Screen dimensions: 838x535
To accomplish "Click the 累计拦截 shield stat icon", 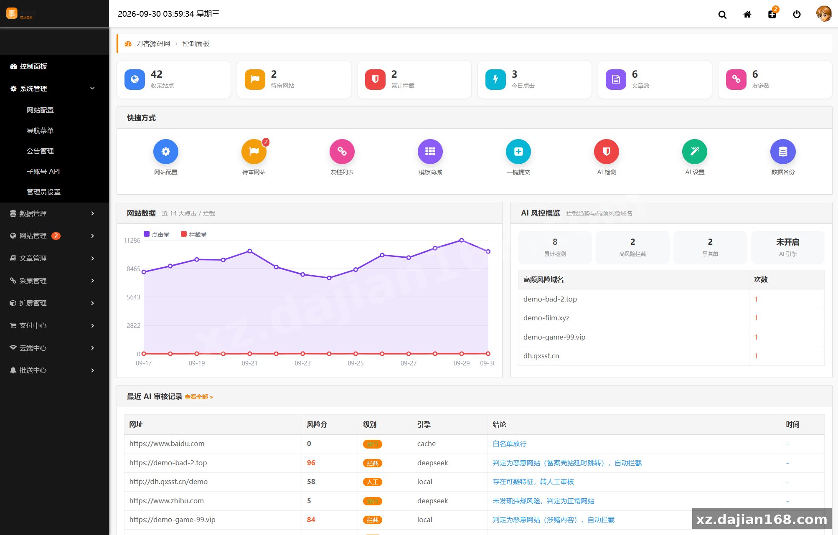I will [x=376, y=79].
